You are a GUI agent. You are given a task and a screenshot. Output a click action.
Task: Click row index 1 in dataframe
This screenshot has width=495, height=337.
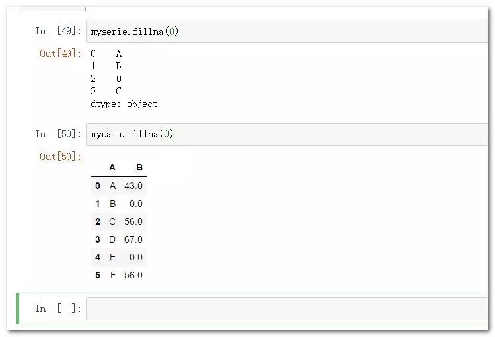pos(98,204)
